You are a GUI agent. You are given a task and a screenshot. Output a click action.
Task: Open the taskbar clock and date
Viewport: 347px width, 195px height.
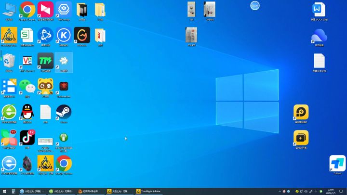pyautogui.click(x=331, y=191)
